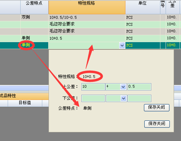Click the 目标值 column header
The image size is (181, 141).
coord(25,103)
